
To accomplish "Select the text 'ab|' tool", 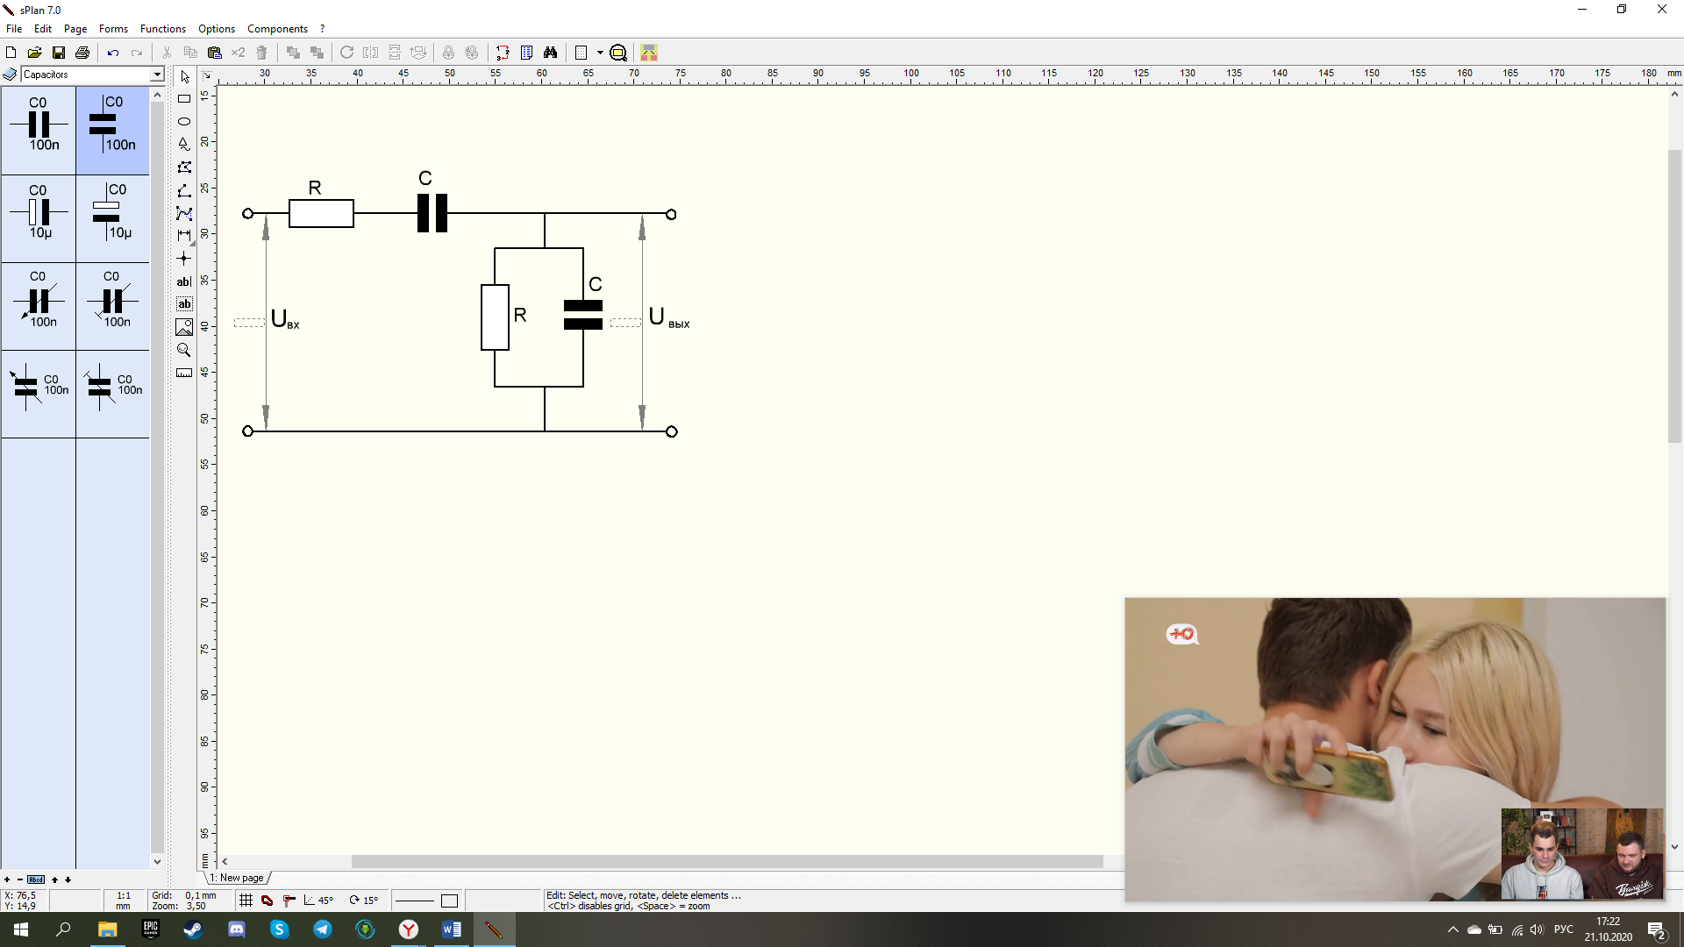I will pyautogui.click(x=184, y=281).
